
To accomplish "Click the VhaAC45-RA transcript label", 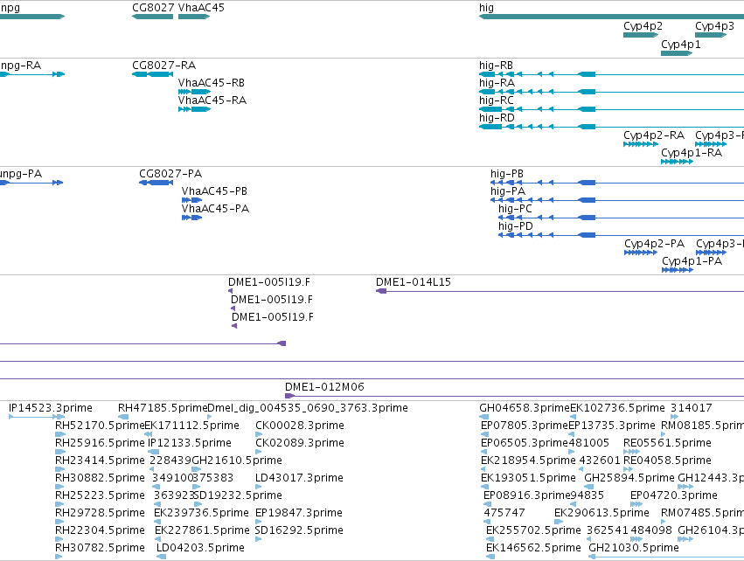I will point(212,100).
